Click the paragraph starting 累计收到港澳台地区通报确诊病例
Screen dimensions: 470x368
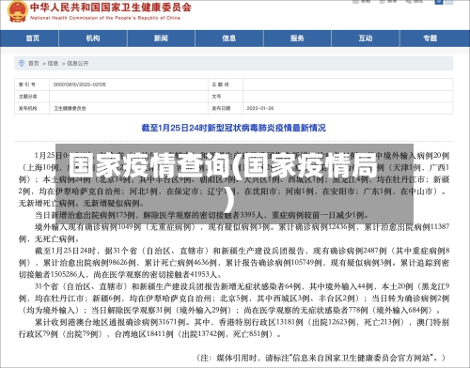coord(234,328)
